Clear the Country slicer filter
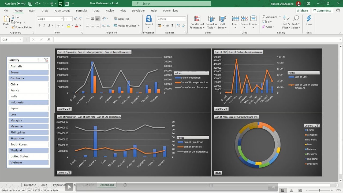Image resolution: width=343 pixels, height=193 pixels. [46, 60]
